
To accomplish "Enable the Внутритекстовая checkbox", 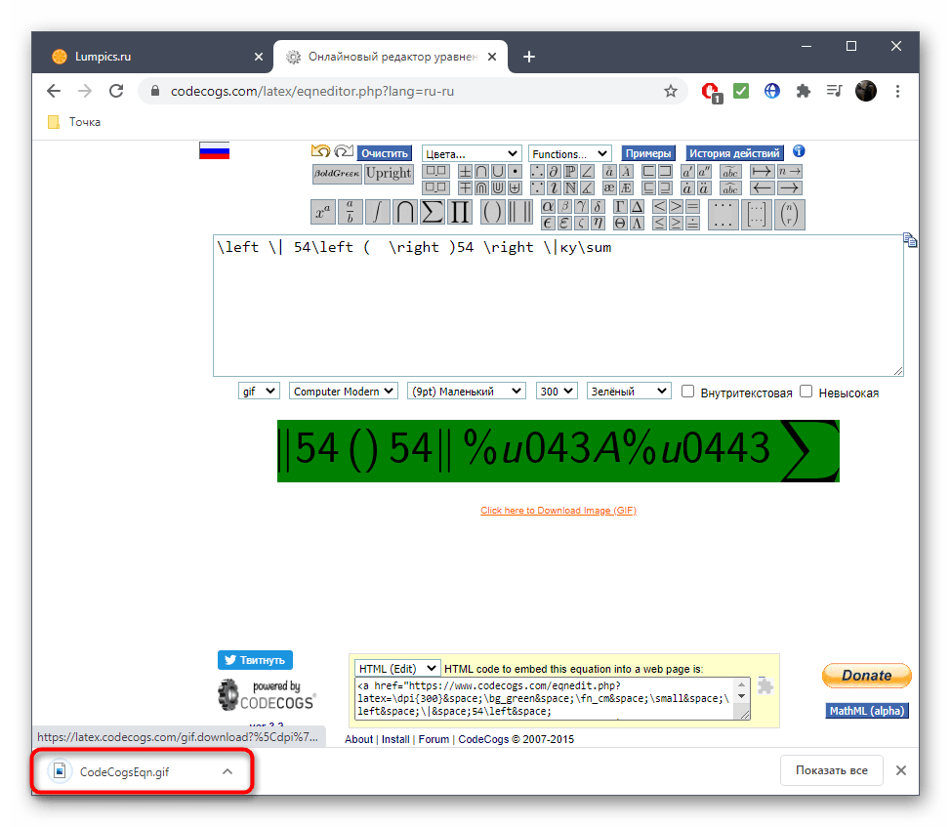I will [x=687, y=392].
